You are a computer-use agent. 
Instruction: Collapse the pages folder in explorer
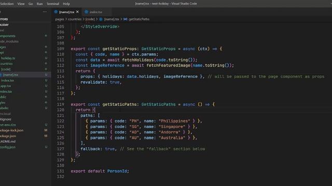[3, 47]
